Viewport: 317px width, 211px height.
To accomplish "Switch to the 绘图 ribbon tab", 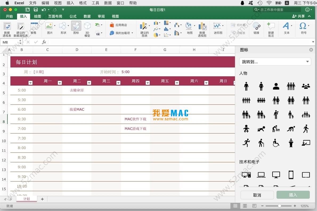I will (38, 16).
